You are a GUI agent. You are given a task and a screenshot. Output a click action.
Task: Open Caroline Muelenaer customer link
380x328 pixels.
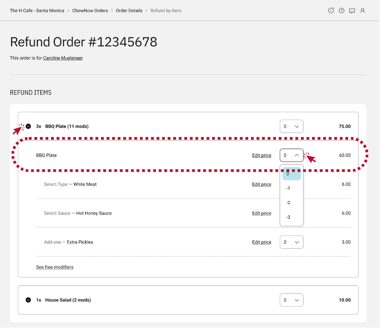pyautogui.click(x=63, y=58)
